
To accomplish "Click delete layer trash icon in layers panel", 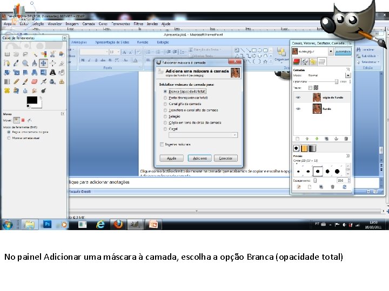I will pos(346,139).
